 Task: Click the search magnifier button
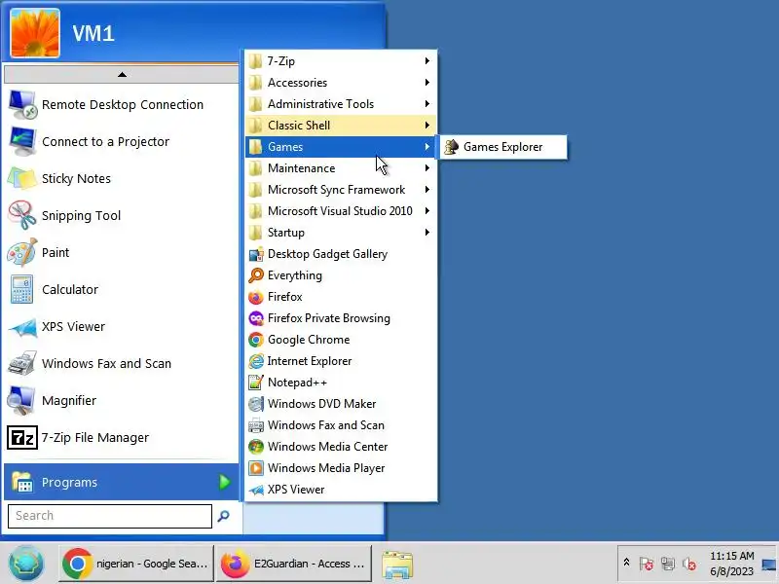224,516
